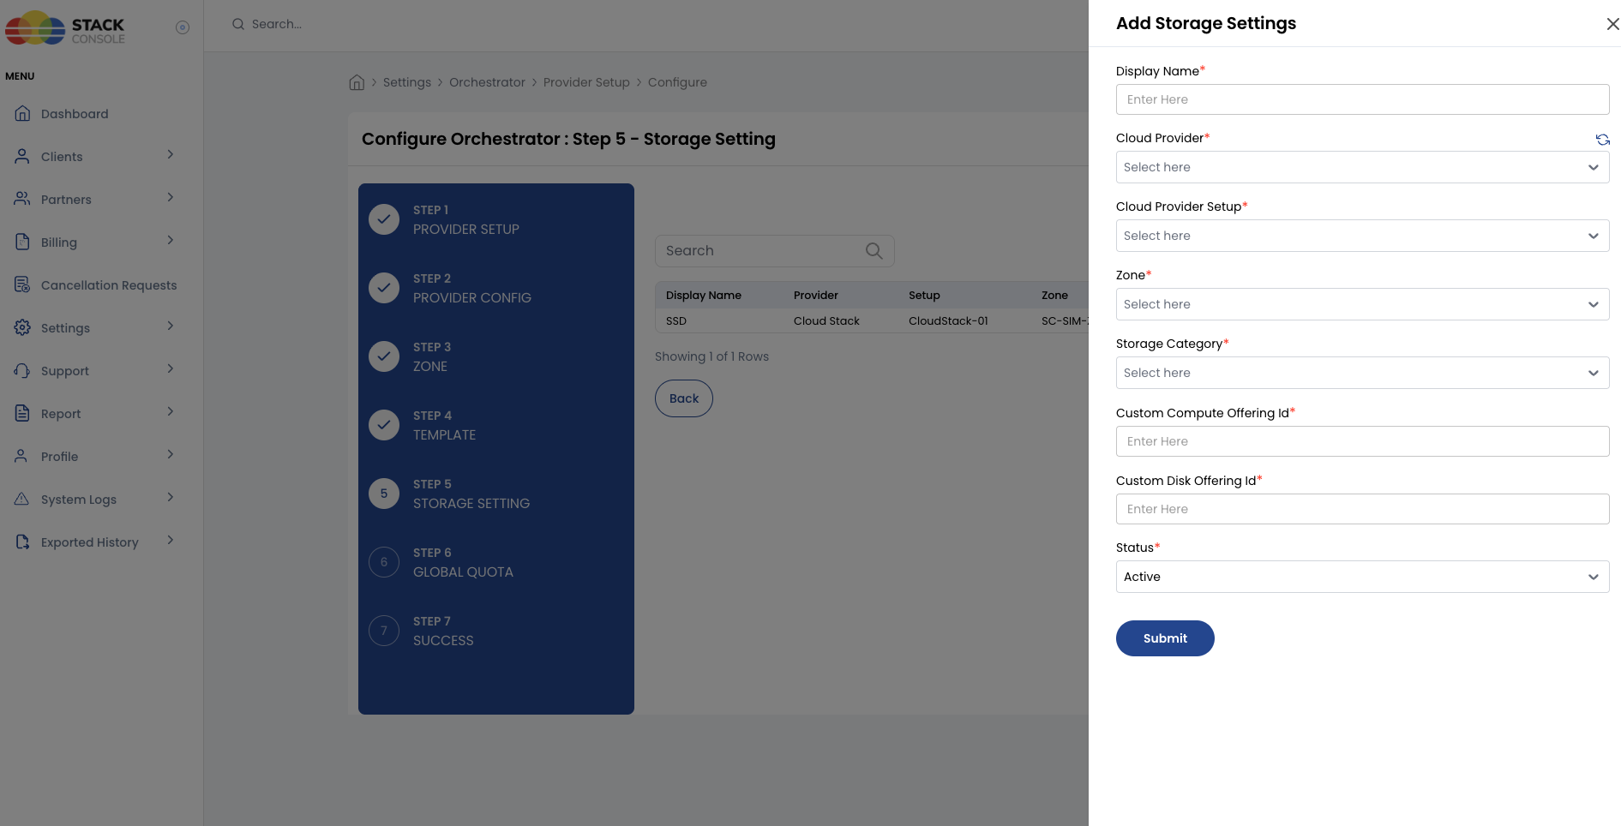Click the CloudStack-01 setup cell
The image size is (1621, 826).
click(948, 321)
